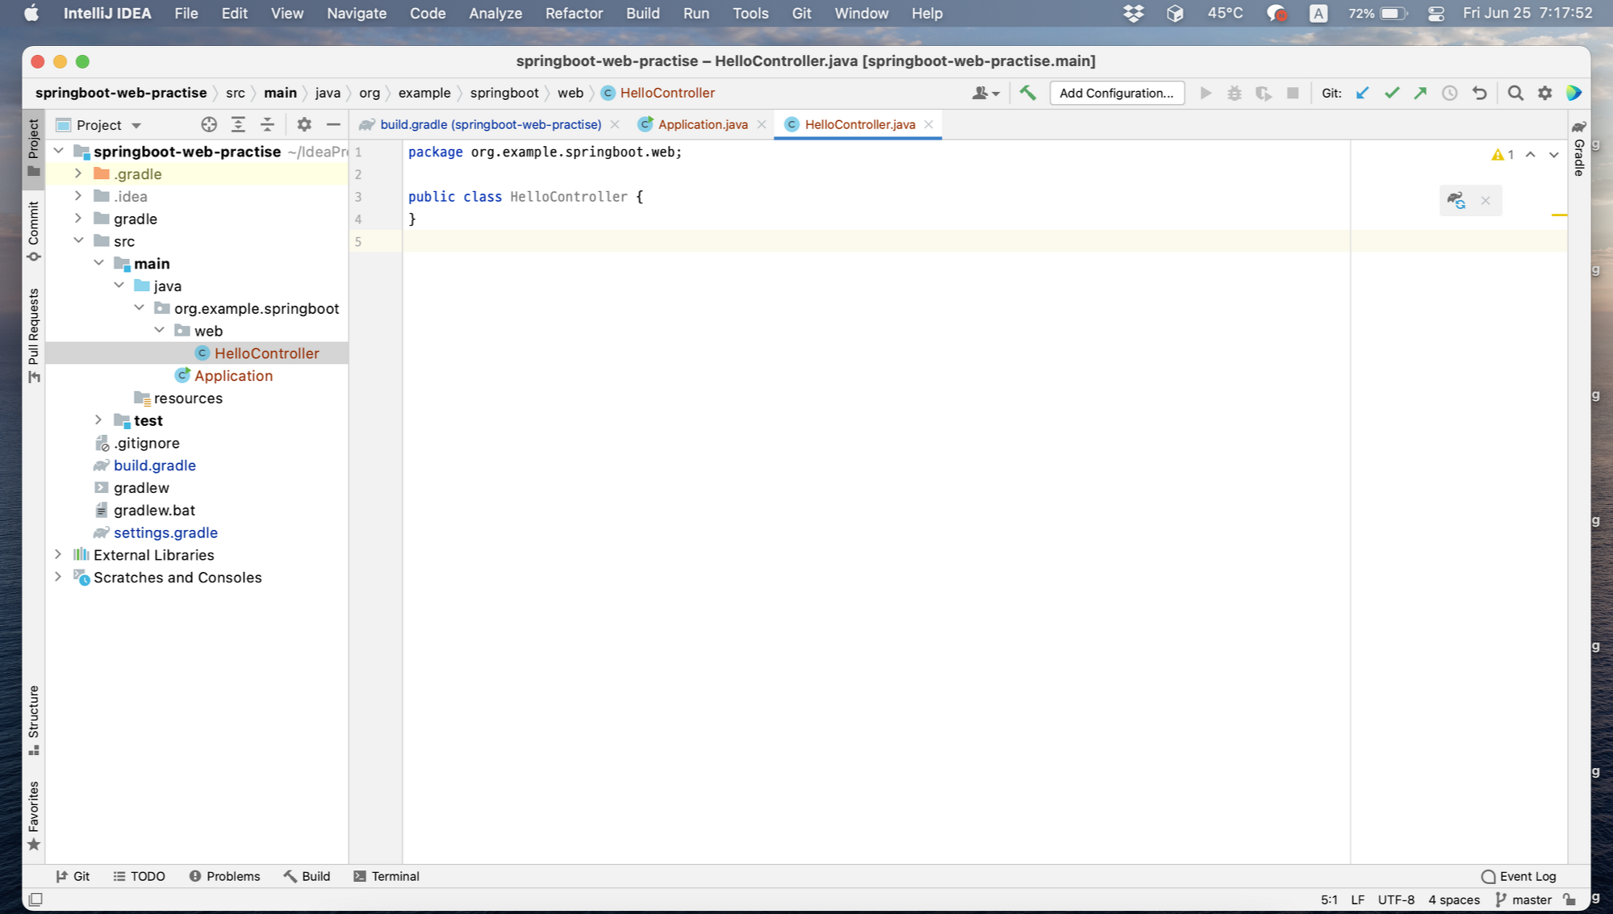The width and height of the screenshot is (1613, 914).
Task: Click Git Update Project arrow icon
Action: click(1362, 93)
